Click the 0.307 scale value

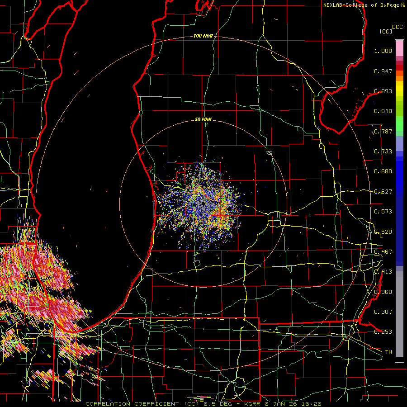coord(383,312)
